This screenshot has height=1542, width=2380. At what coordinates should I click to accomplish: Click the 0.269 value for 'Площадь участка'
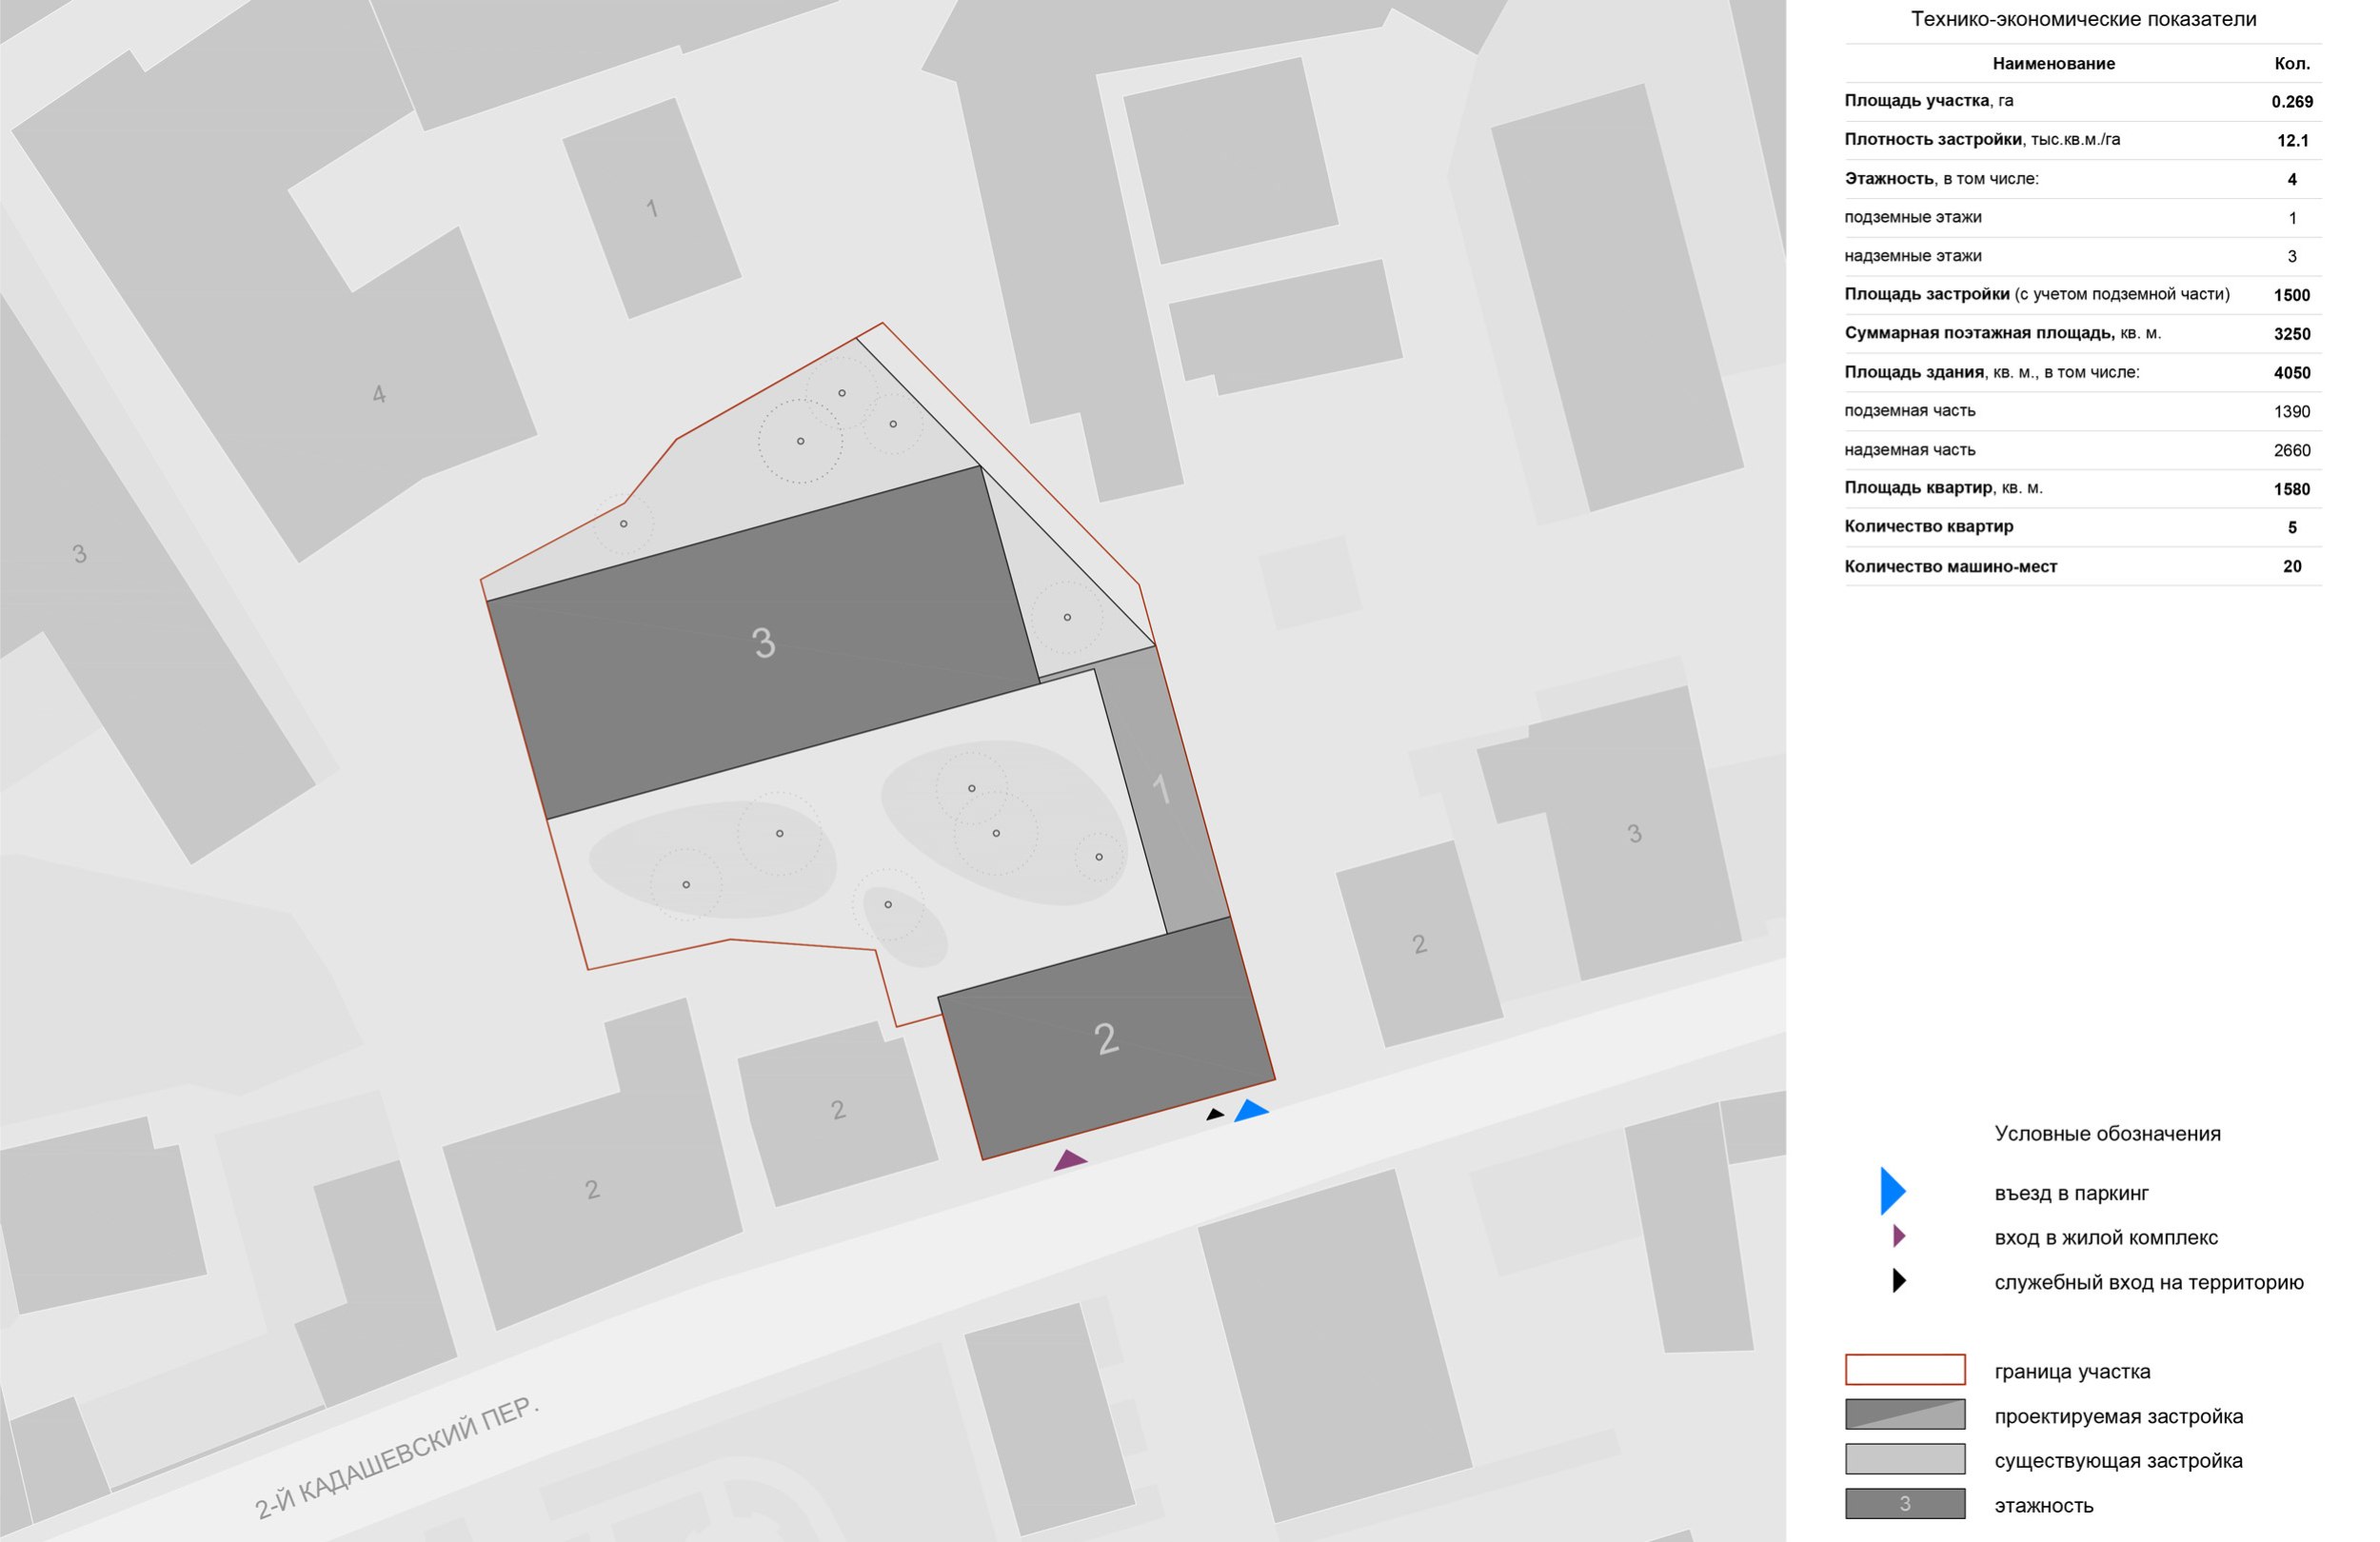tap(2291, 102)
